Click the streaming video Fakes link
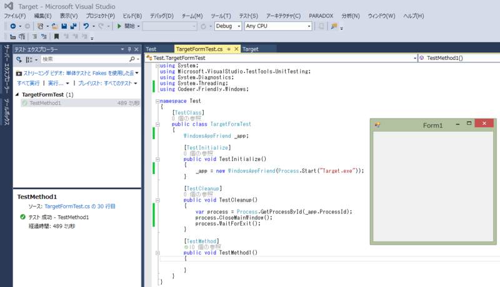The image size is (500, 287). click(79, 73)
